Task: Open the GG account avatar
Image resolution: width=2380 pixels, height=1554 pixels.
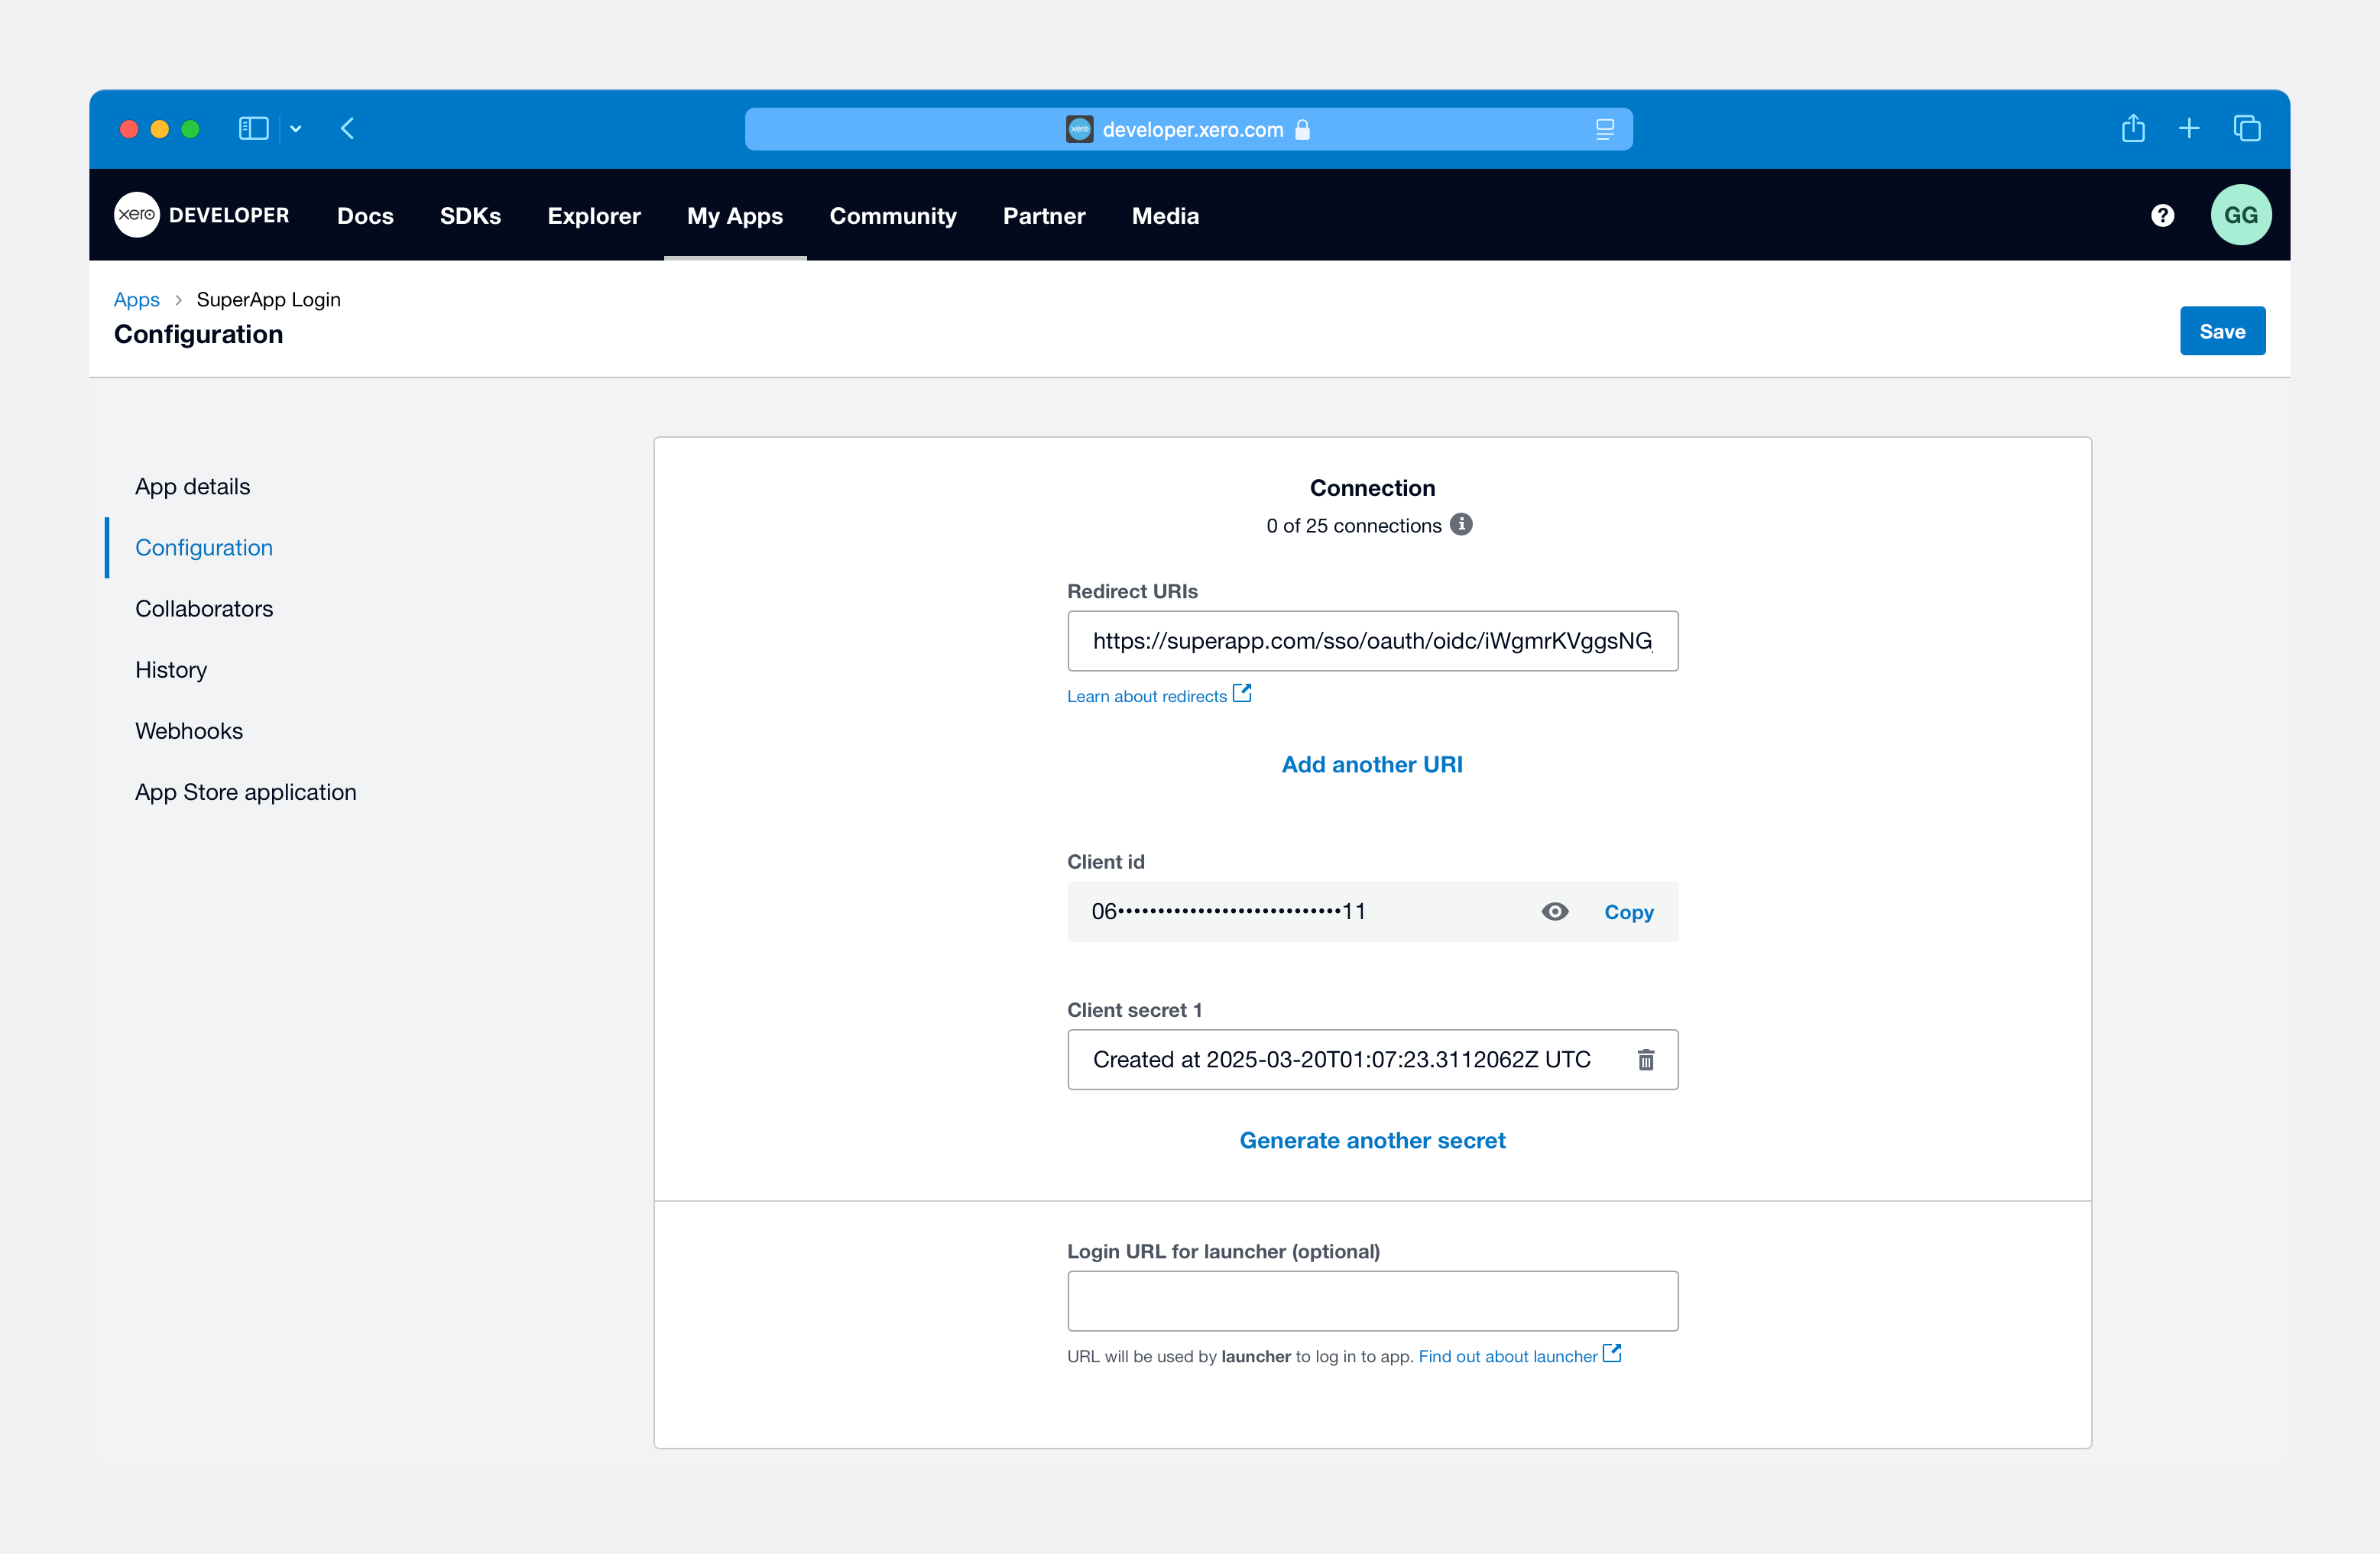Action: [2241, 214]
